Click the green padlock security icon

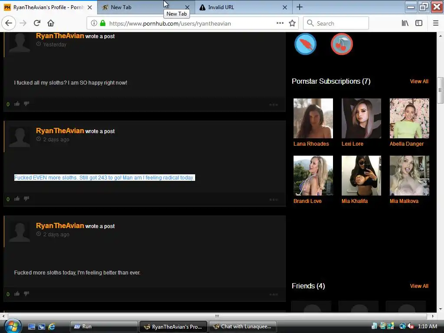tap(103, 23)
